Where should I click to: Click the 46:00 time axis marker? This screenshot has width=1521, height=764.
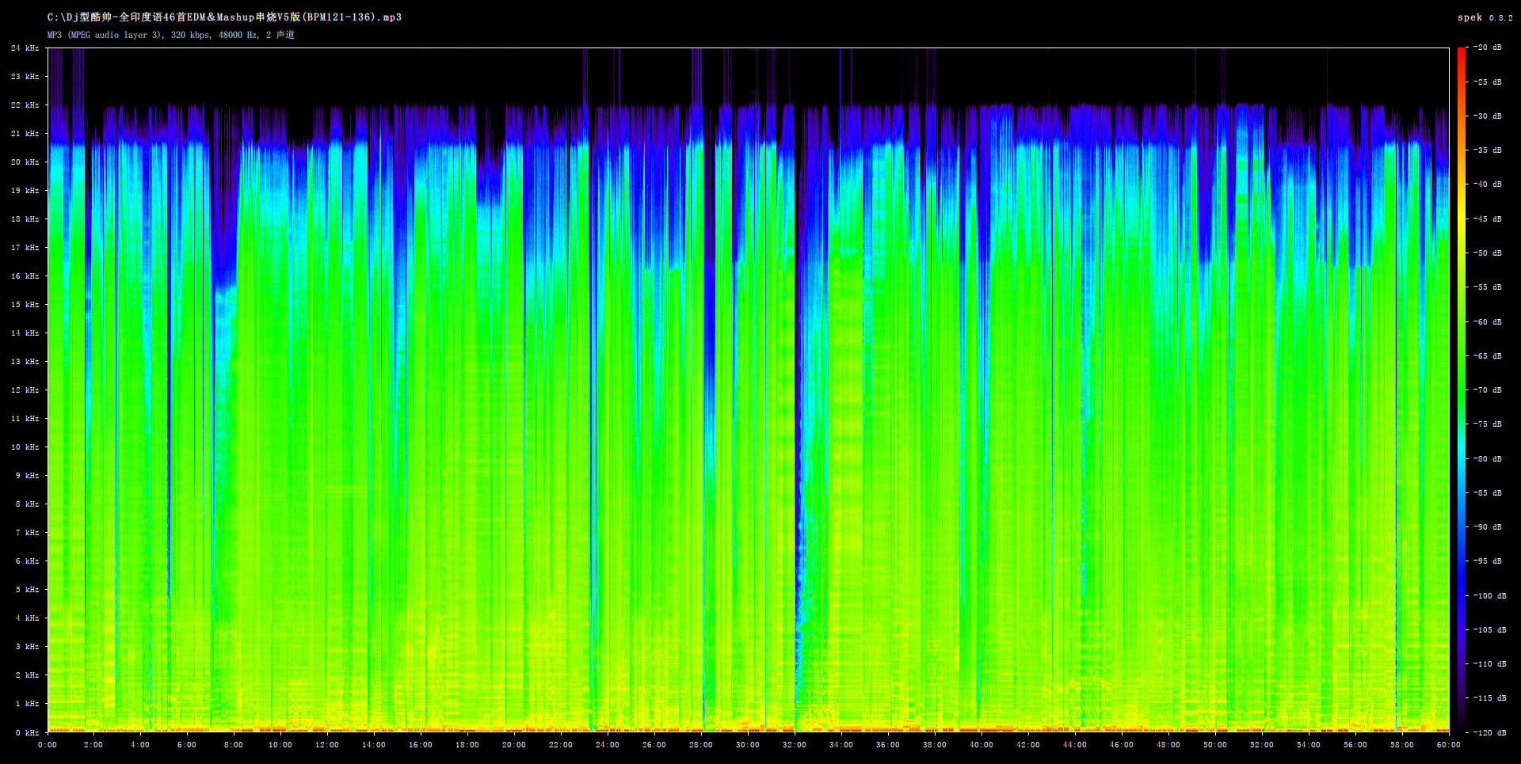1122,745
